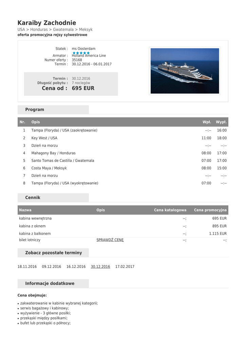Pick the 16.12.2016 term link
Viewport: 246px width, 347px height.
76,267
